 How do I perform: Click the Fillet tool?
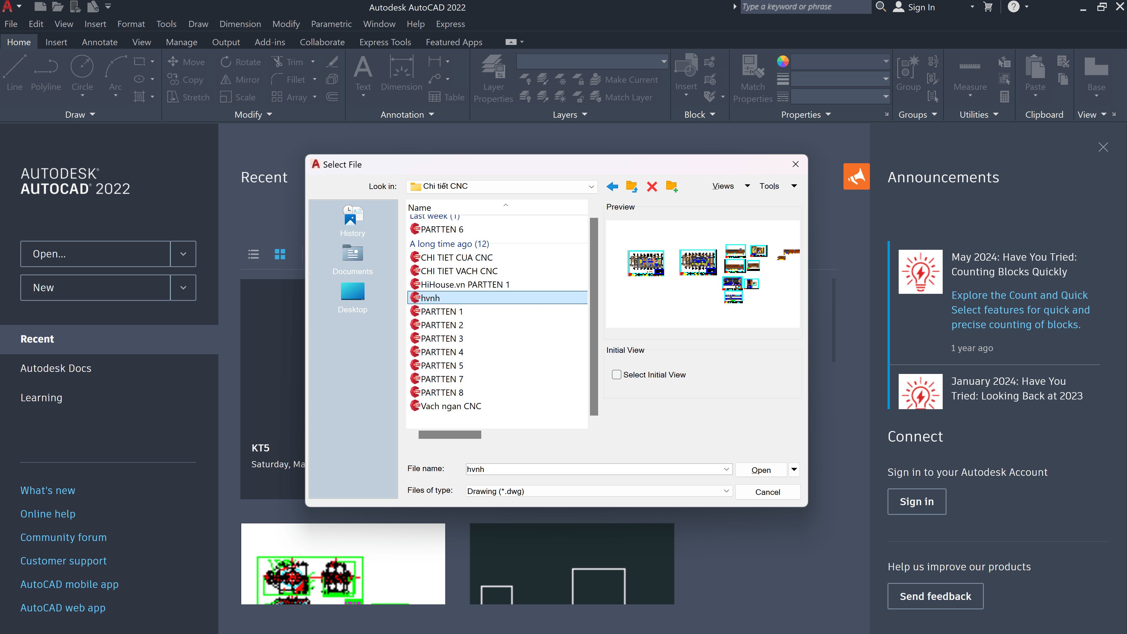coord(288,80)
